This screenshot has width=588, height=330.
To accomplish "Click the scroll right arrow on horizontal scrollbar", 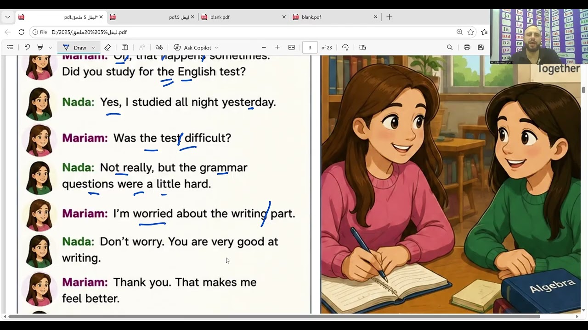I will [577, 316].
